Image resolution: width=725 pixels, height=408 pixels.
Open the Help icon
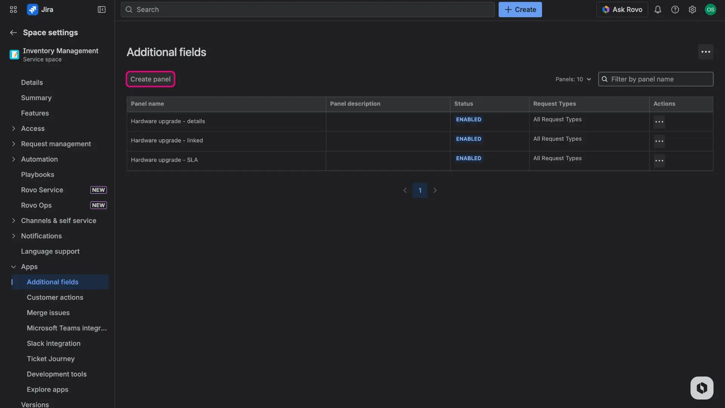click(x=675, y=9)
